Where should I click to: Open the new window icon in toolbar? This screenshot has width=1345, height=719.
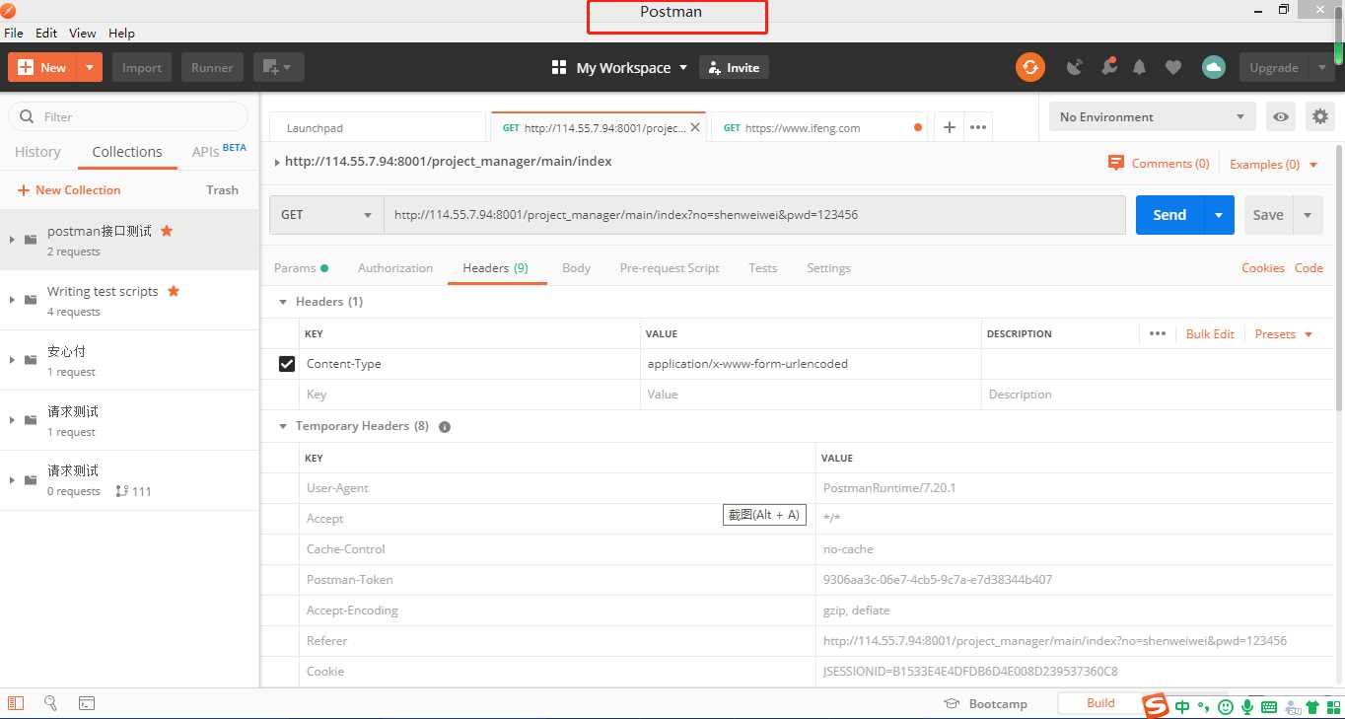(x=278, y=67)
